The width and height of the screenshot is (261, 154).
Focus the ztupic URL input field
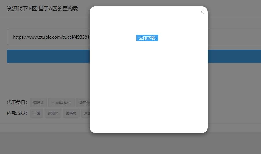click(48, 37)
